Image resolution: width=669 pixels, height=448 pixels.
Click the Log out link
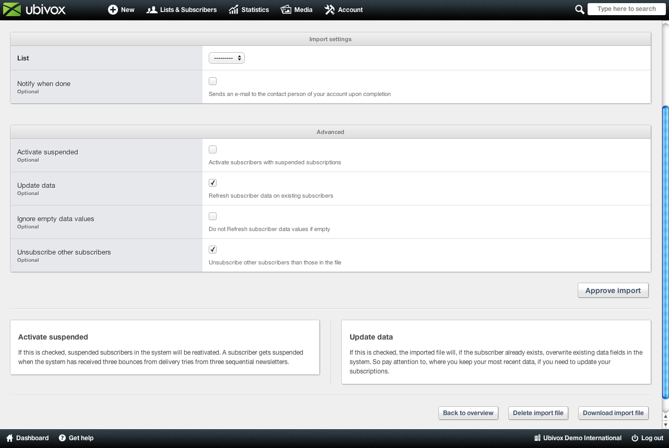(x=647, y=438)
